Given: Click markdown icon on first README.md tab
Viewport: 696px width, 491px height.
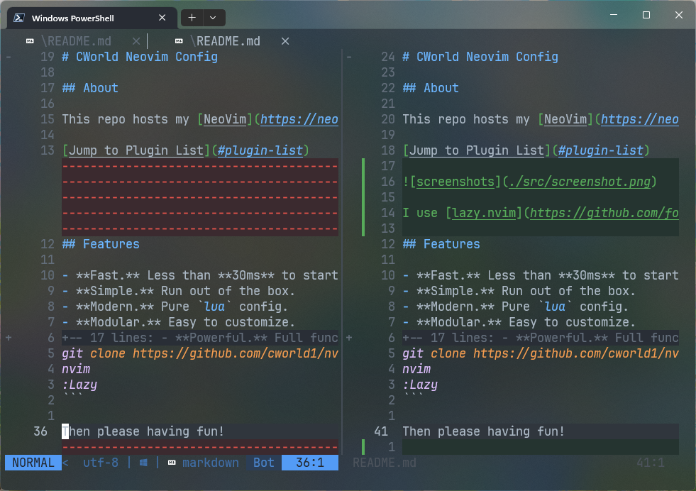Looking at the screenshot, I should [30, 41].
